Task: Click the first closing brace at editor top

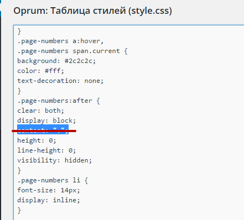Action: point(19,31)
